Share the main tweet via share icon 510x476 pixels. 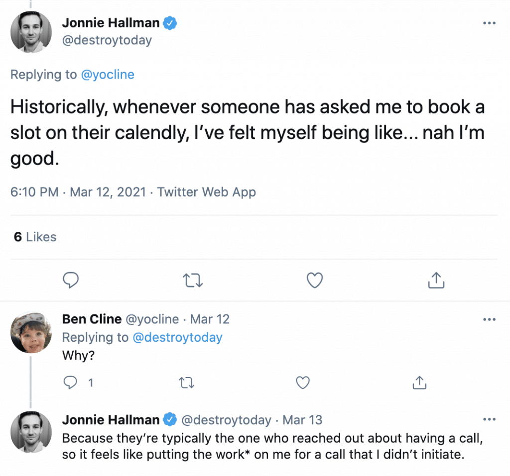(436, 281)
